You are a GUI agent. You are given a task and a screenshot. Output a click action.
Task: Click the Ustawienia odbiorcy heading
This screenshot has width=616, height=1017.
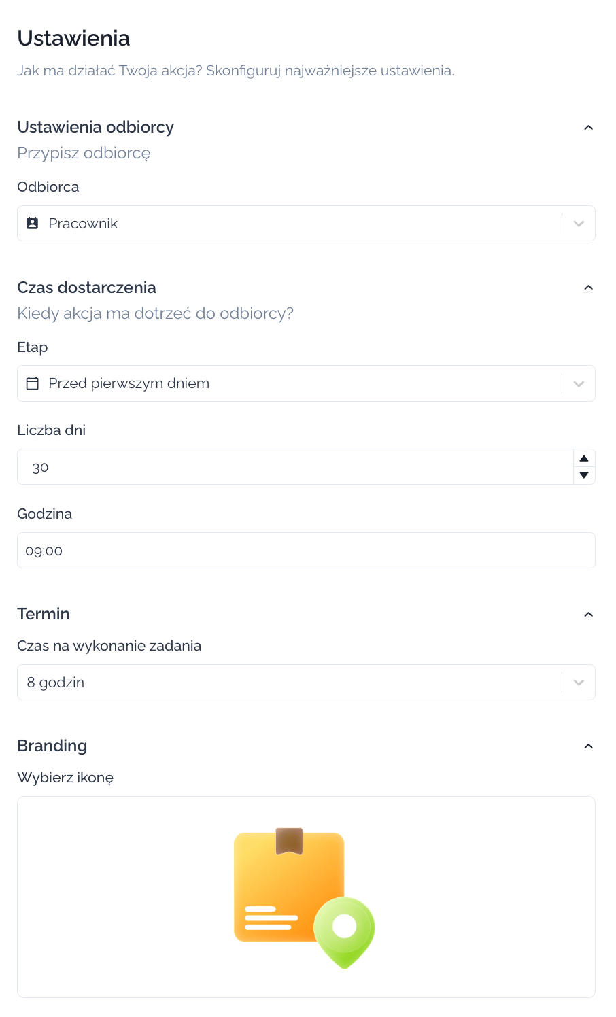click(x=95, y=127)
